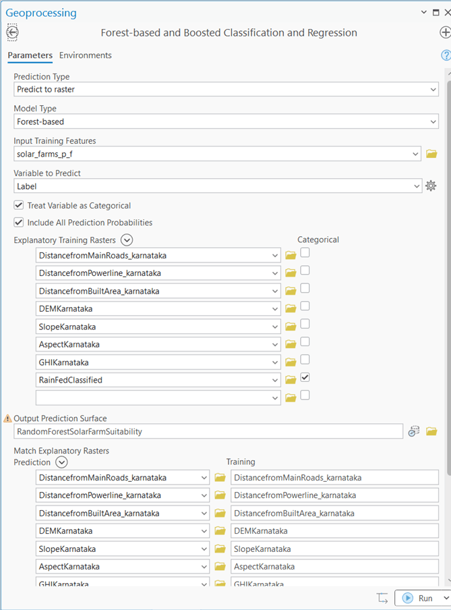Disable Include All Prediction Probabilities
Screen dimensions: 451x610
coord(18,222)
